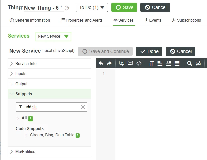This screenshot has width=207, height=160.
Task: Click the redo arrow in editor toolbar
Action: point(109,63)
